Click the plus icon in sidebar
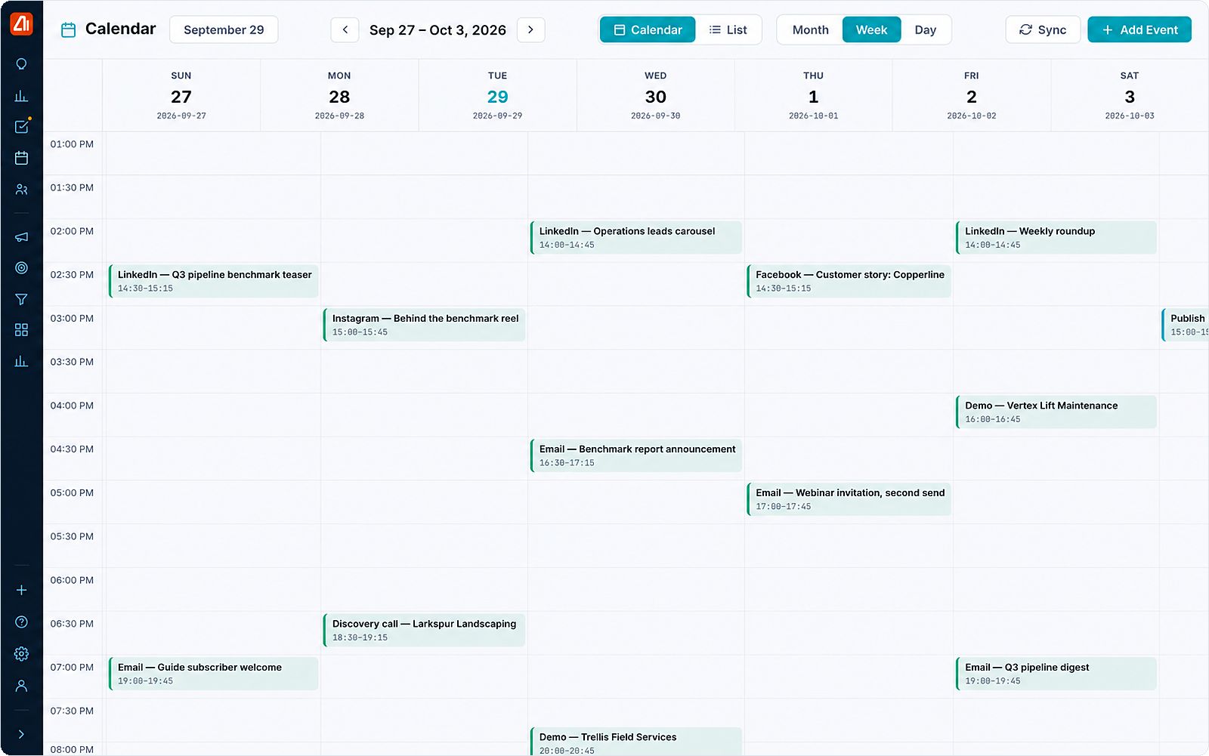Image resolution: width=1209 pixels, height=756 pixels. [x=21, y=590]
